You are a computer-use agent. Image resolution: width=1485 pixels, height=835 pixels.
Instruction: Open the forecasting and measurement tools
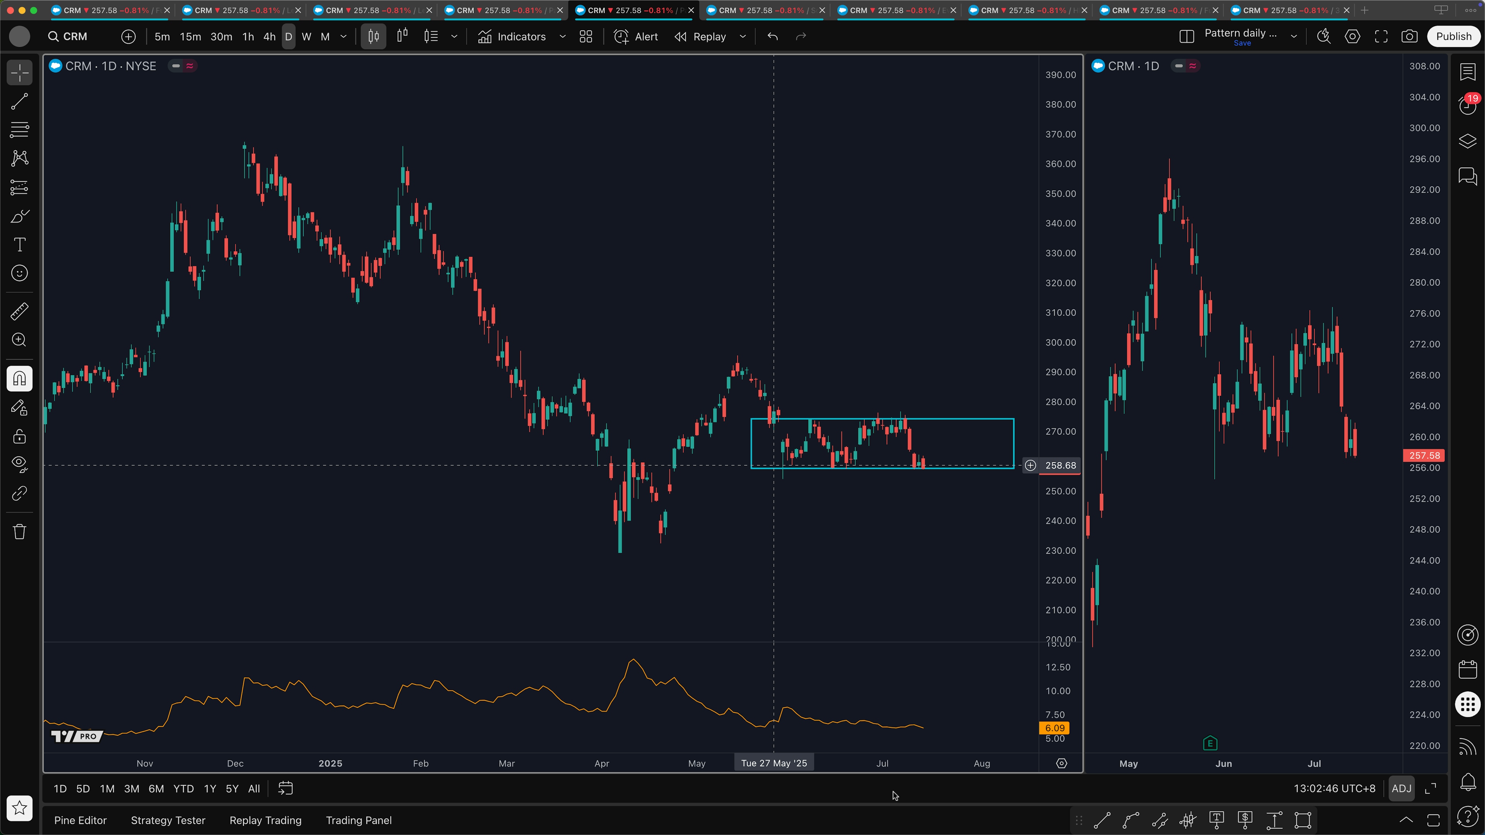click(x=20, y=187)
